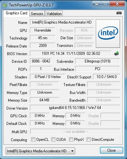This screenshot has width=127, height=159.
Task: Click the Bandwidth Unknown field
Action: (x=104, y=100)
